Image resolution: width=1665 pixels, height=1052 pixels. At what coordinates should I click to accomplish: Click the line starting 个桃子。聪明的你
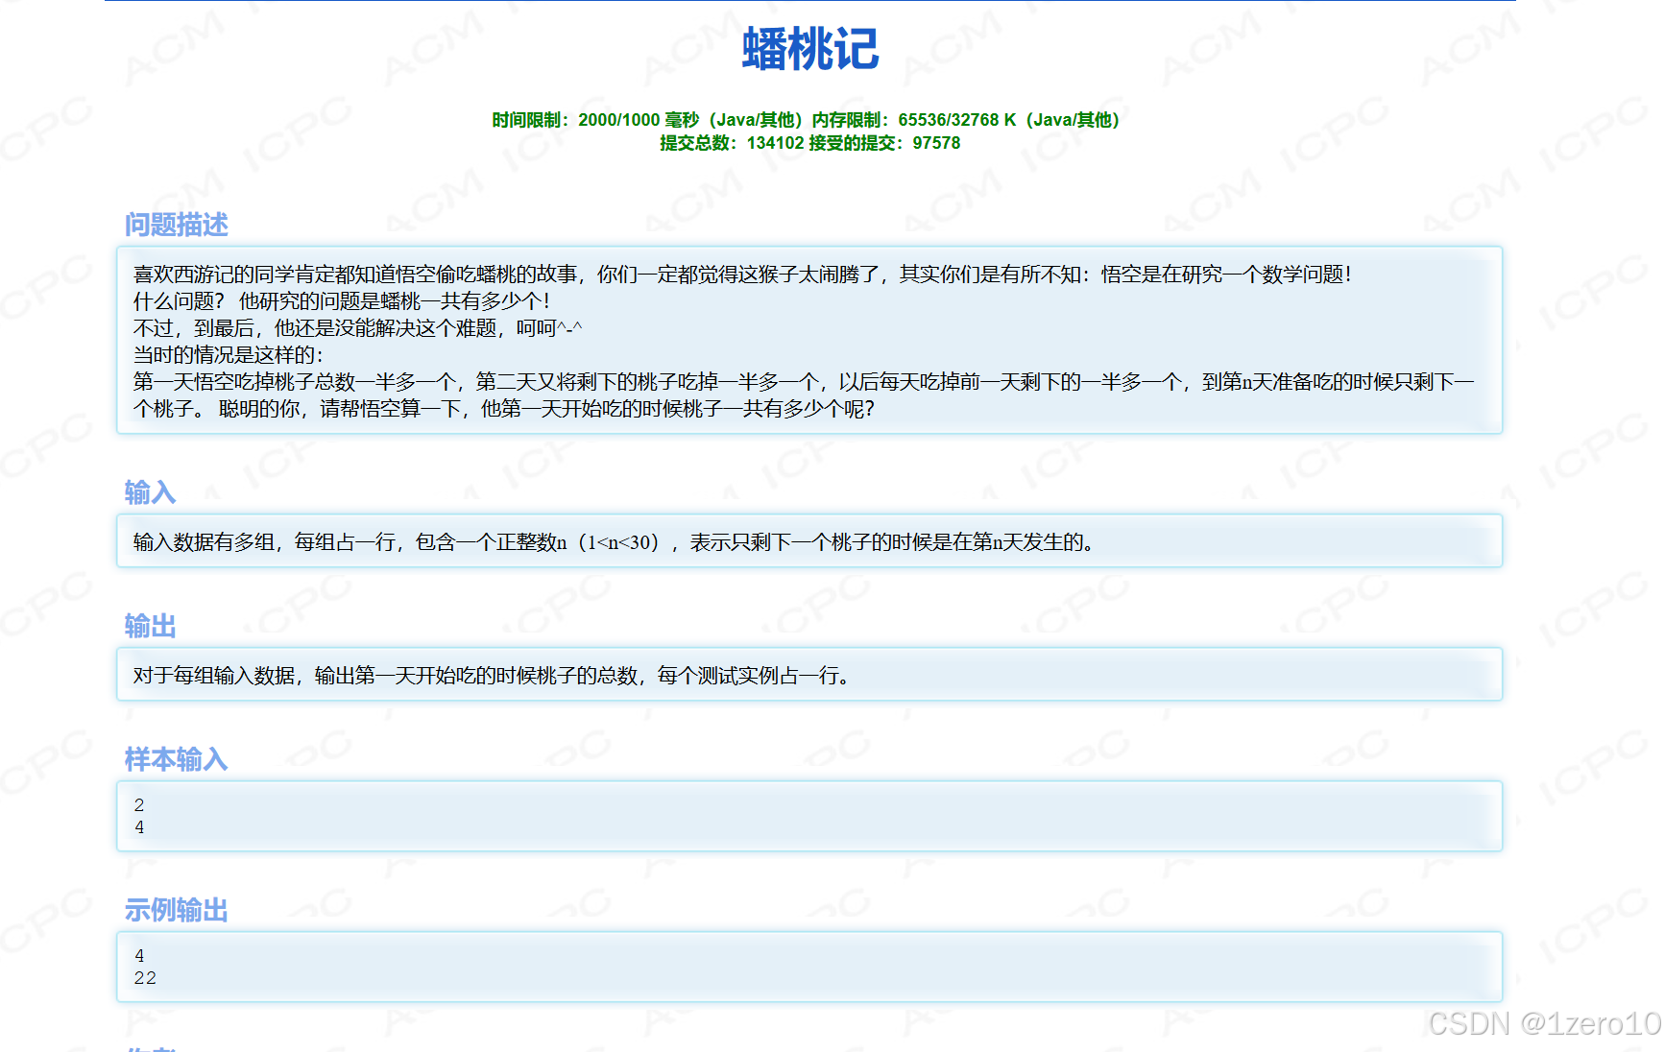coord(503,409)
